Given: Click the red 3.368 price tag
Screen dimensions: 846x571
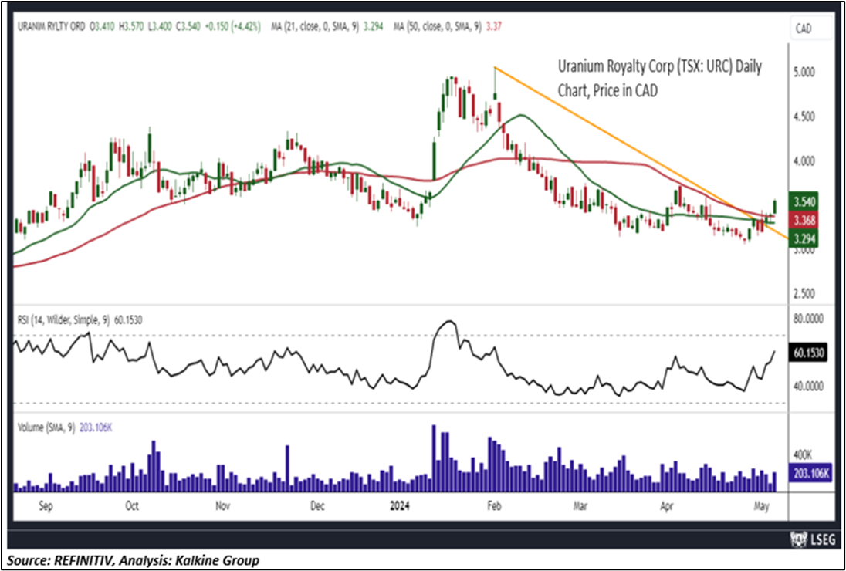Looking at the screenshot, I should click(x=804, y=220).
